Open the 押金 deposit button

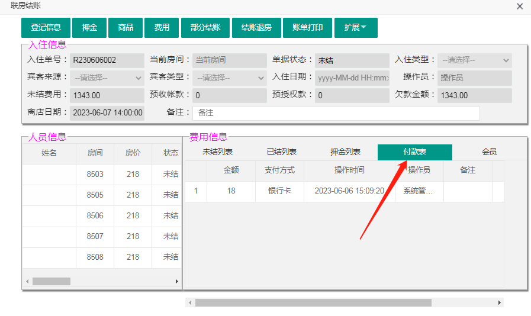click(x=89, y=28)
